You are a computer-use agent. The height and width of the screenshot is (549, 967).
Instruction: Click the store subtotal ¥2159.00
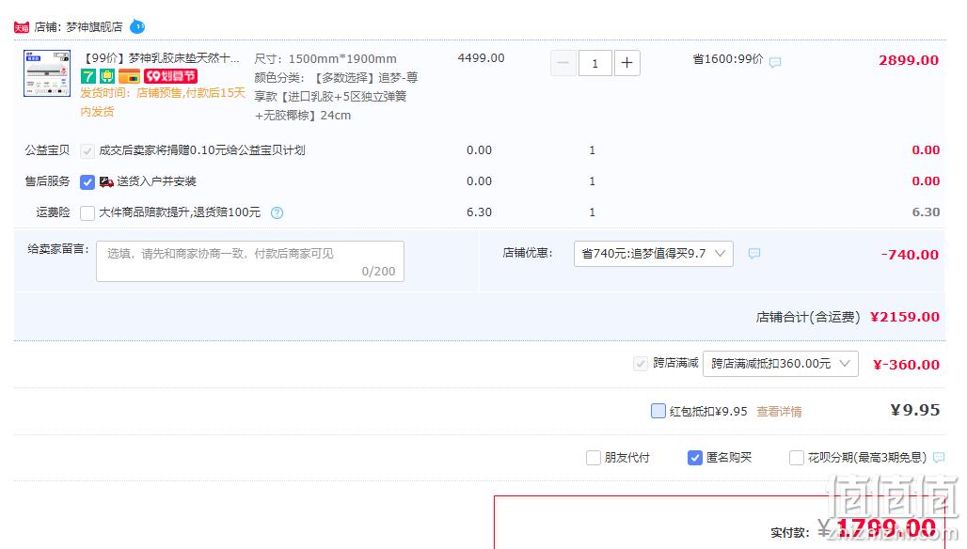[x=905, y=317]
